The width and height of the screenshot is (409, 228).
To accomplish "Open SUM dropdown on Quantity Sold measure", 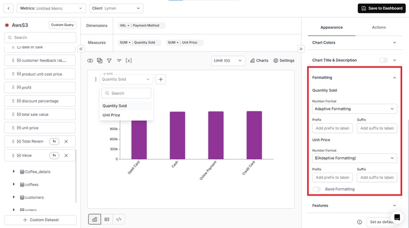I will click(125, 43).
